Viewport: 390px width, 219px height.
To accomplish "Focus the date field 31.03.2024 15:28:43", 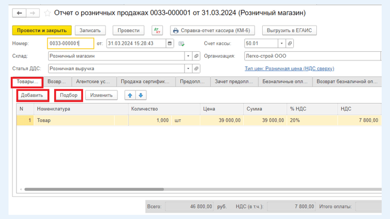I will coord(136,44).
